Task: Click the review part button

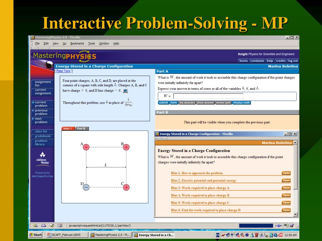Action: click(x=223, y=103)
